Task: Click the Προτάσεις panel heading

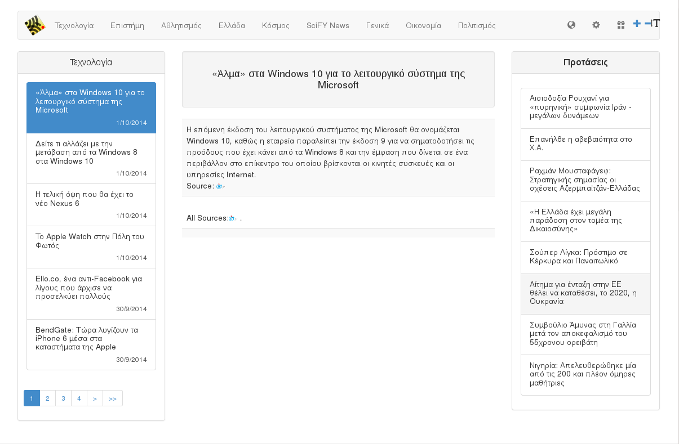Action: [585, 62]
